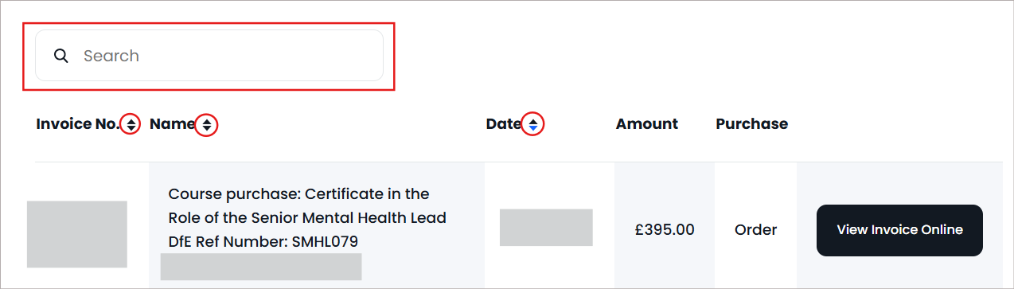Click the magnifying glass search icon

point(60,56)
